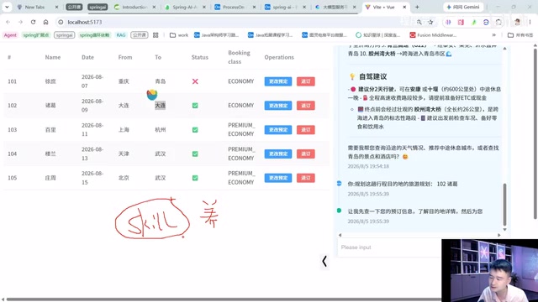The height and width of the screenshot is (302, 538).
Task: Click the 杭州 destination cell of row 103
Action: click(x=161, y=130)
